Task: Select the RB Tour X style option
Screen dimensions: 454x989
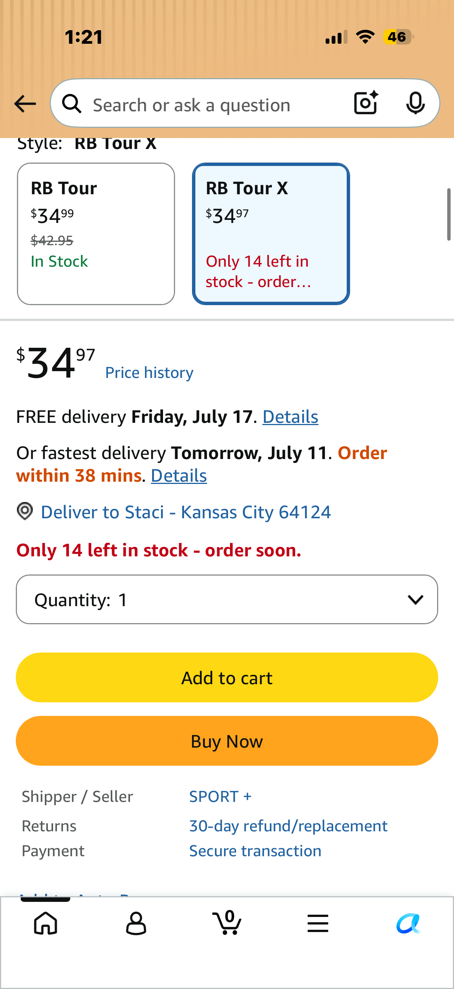Action: 271,234
